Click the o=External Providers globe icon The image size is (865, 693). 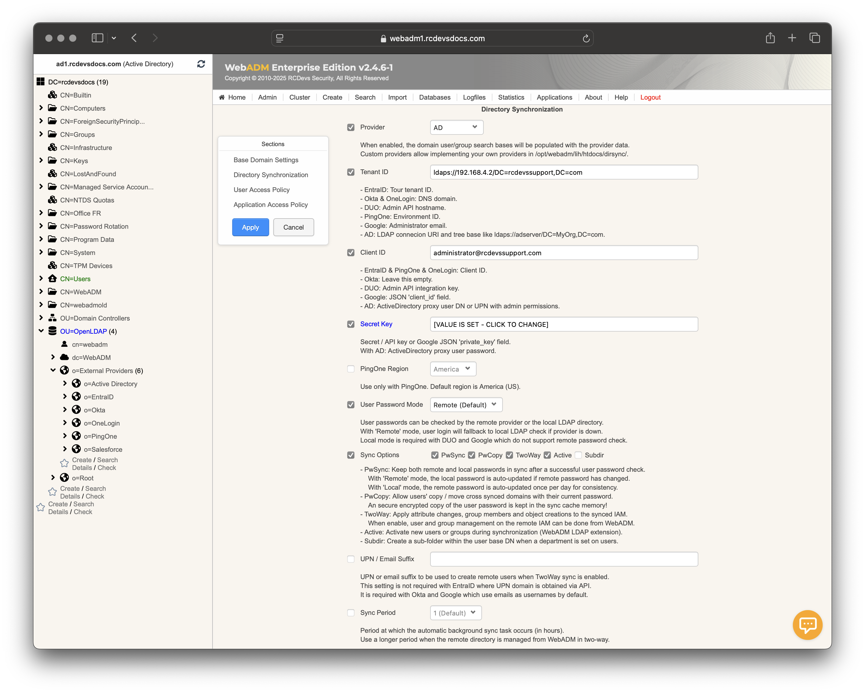click(x=64, y=370)
